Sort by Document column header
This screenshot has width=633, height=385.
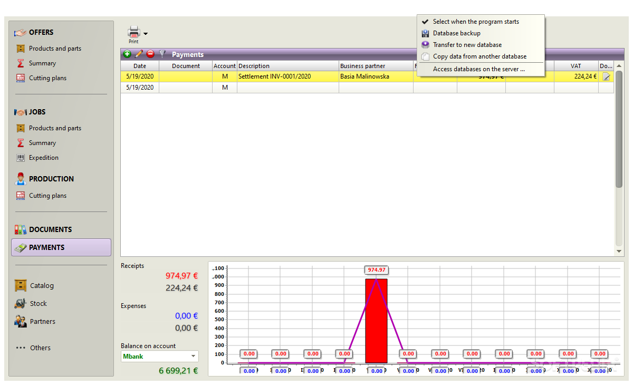186,66
